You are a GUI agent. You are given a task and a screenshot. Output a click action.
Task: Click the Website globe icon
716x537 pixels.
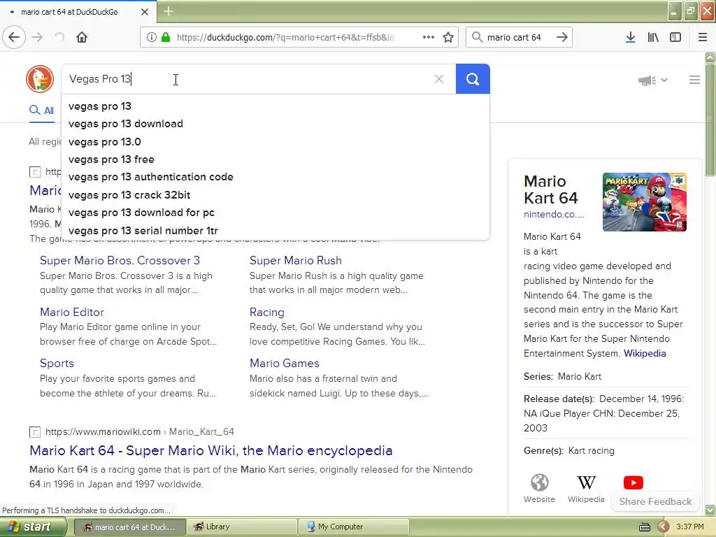point(539,482)
